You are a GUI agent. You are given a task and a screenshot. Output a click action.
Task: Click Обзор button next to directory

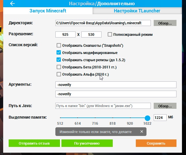coord(165,23)
